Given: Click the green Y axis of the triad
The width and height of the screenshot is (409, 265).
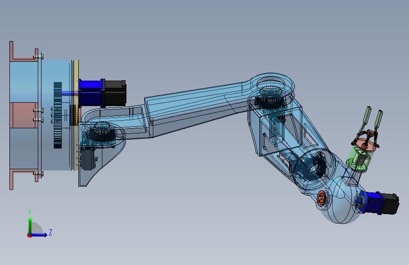Looking at the screenshot, I should (30, 225).
